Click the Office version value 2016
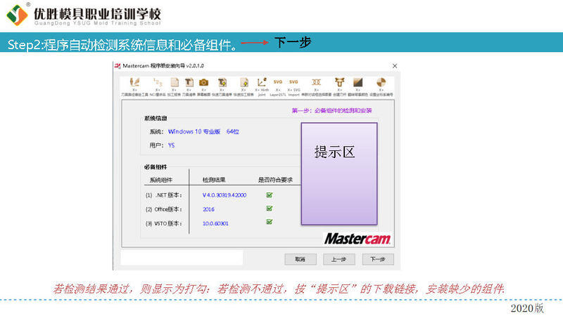 208,209
